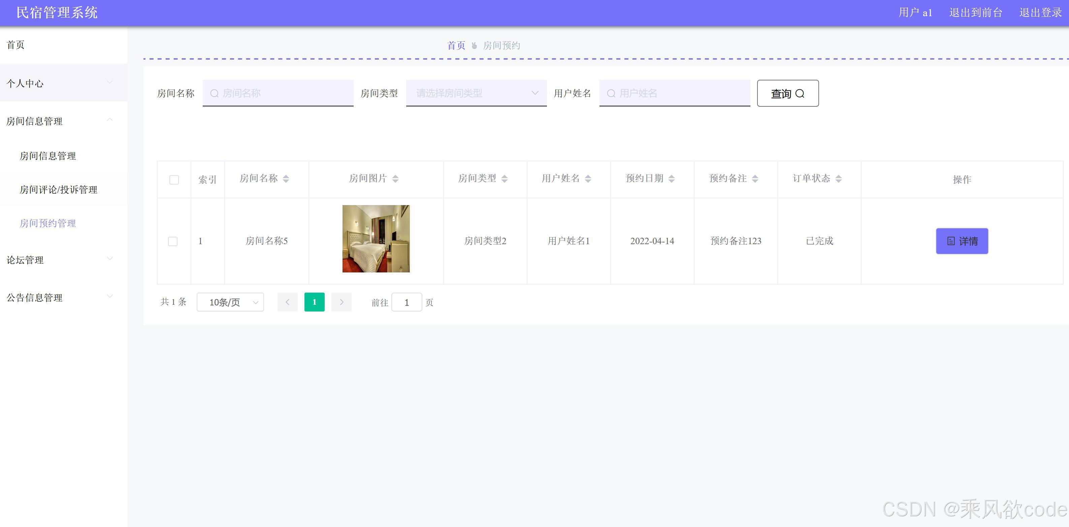Open the 10条/页 page size dropdown
The width and height of the screenshot is (1069, 527).
(230, 302)
